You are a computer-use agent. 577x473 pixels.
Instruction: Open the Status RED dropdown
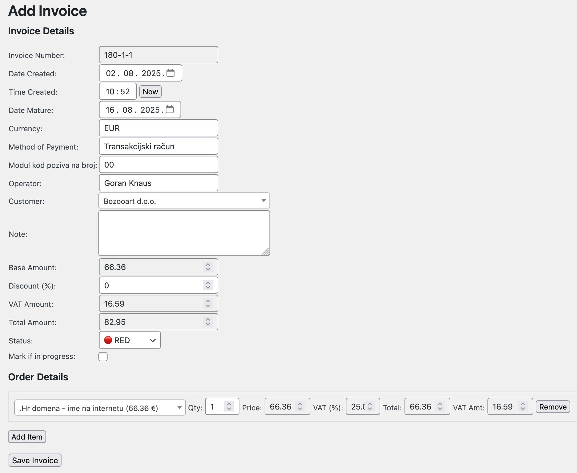(130, 340)
